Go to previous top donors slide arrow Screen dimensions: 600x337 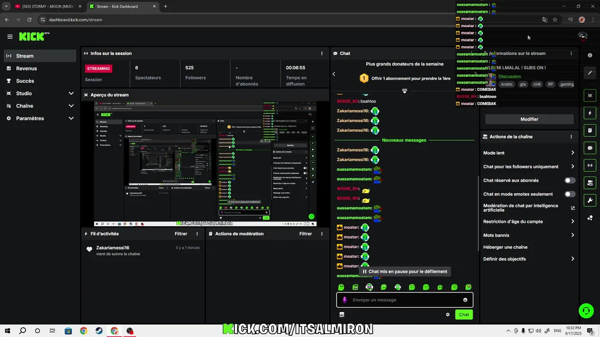334,74
